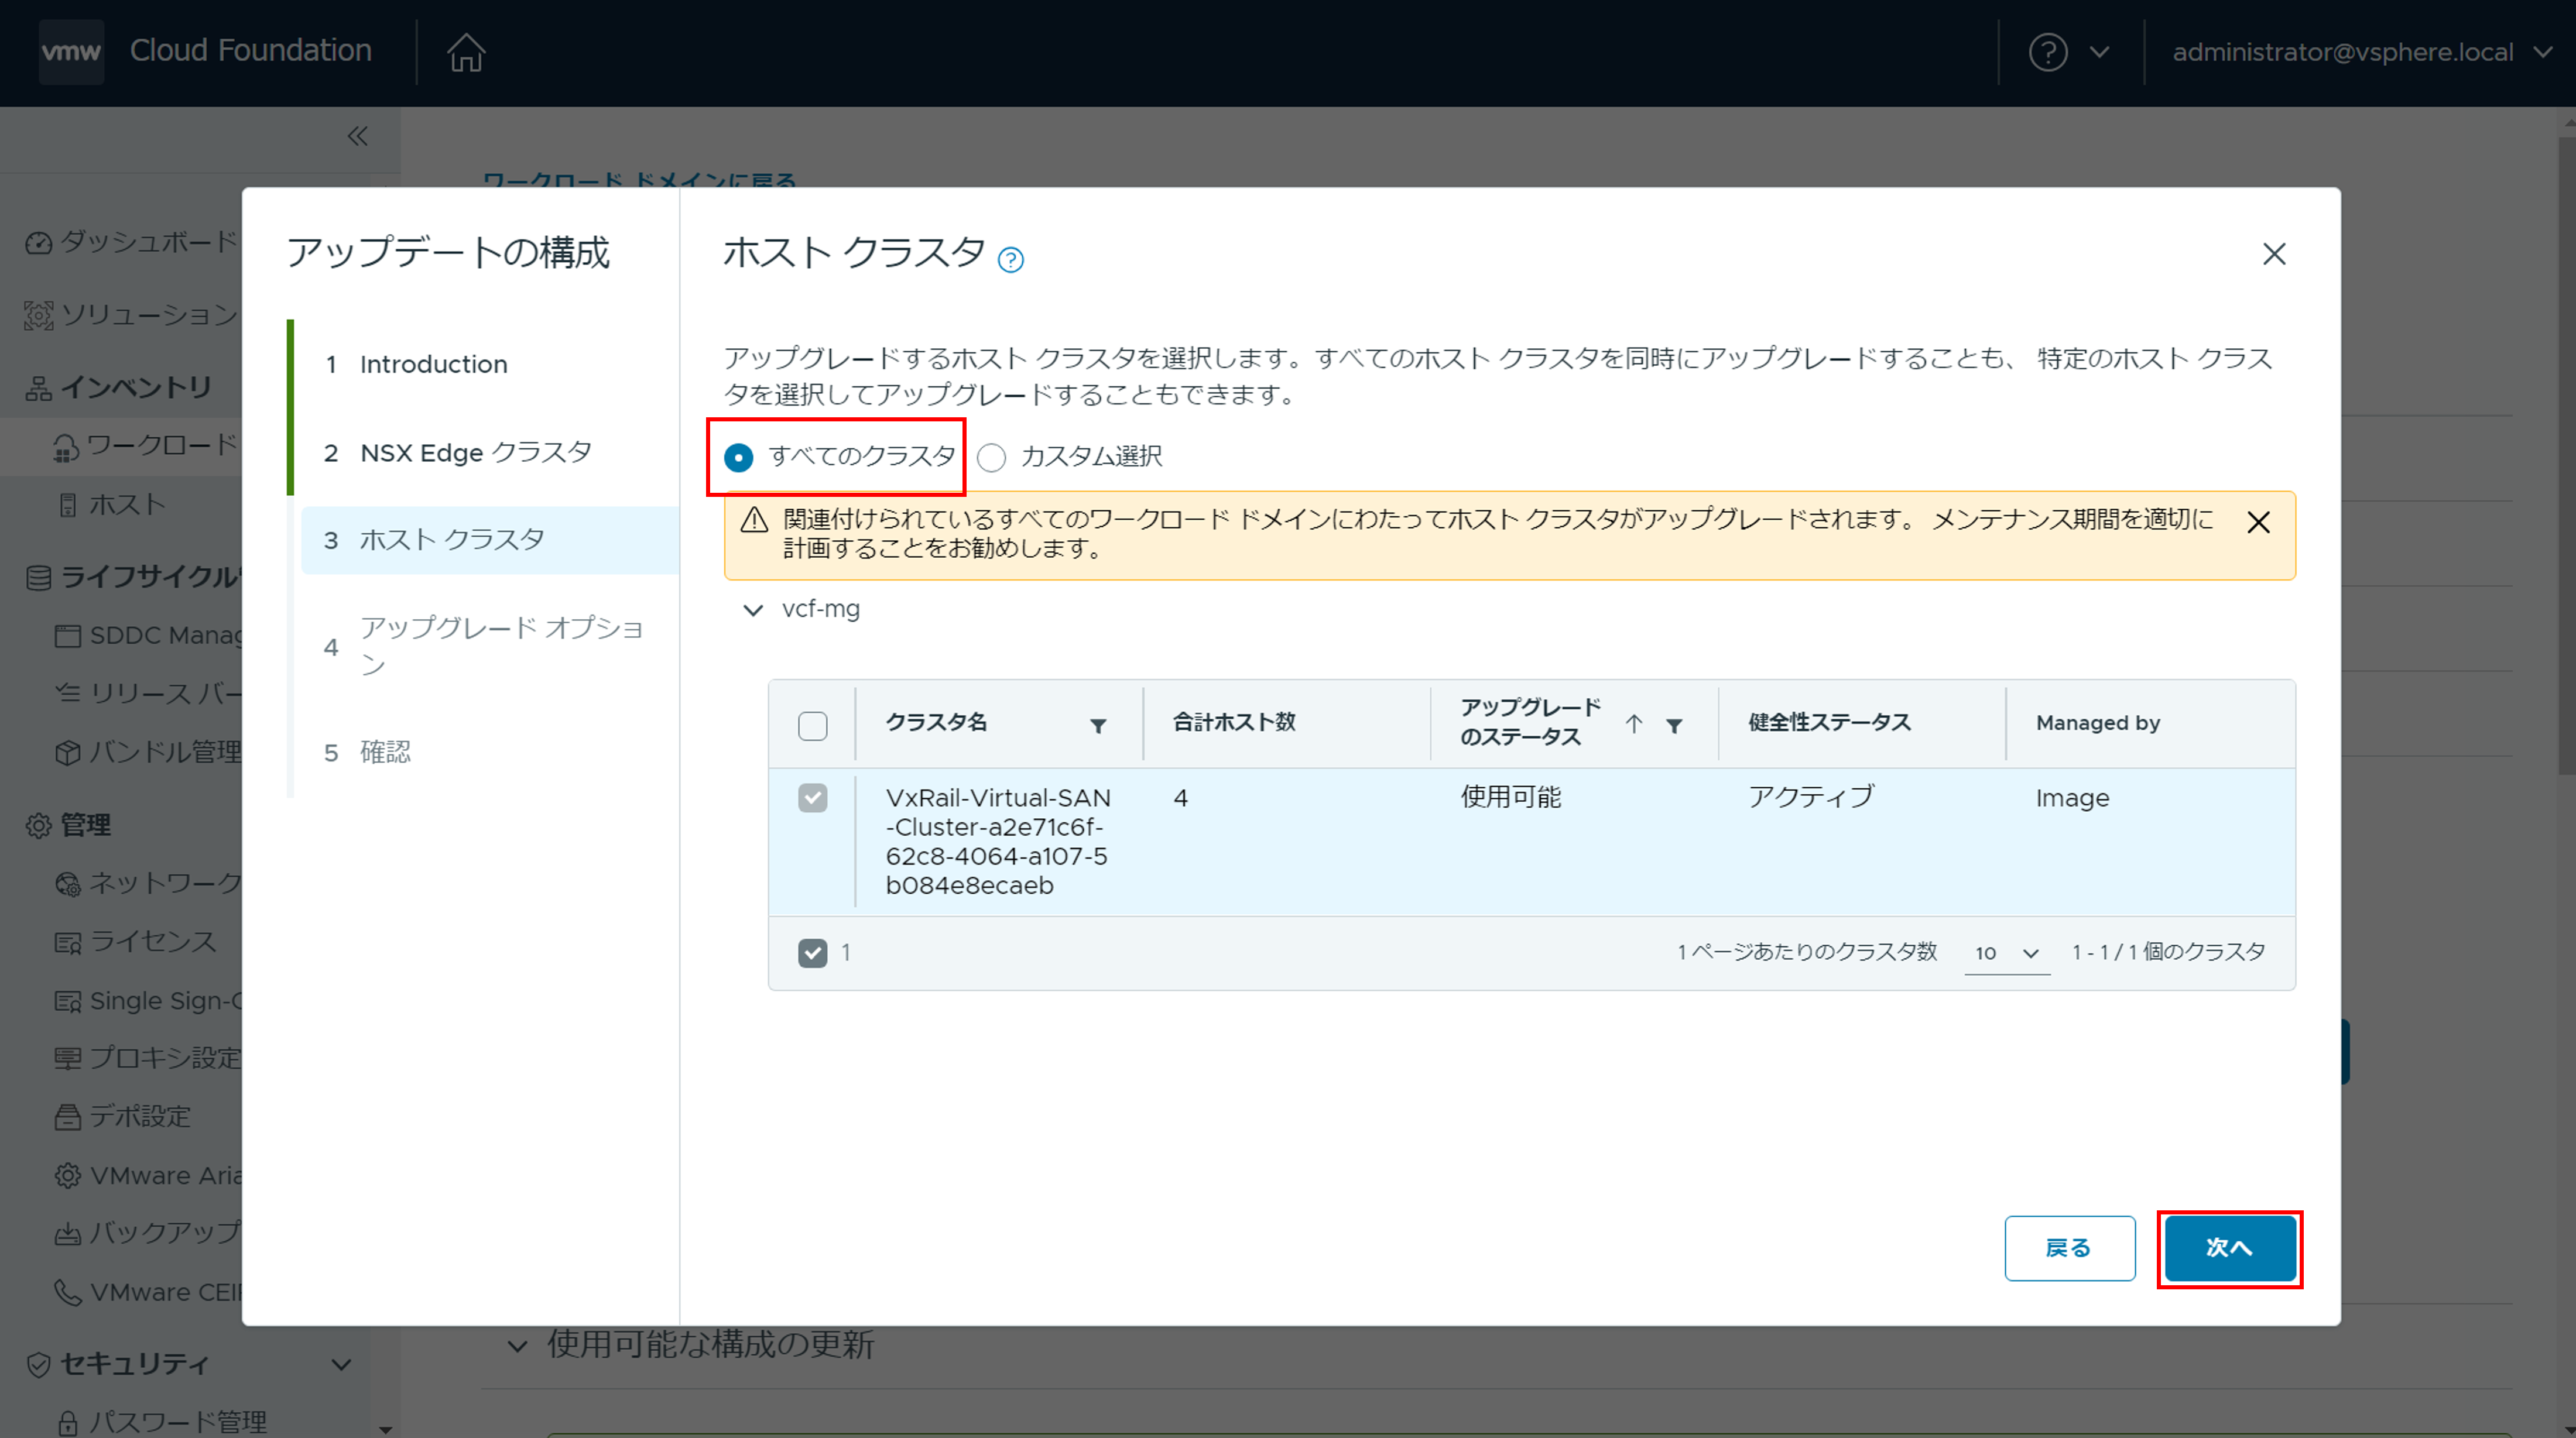Click the 次へ next button
The height and width of the screenshot is (1438, 2576).
click(x=2230, y=1248)
